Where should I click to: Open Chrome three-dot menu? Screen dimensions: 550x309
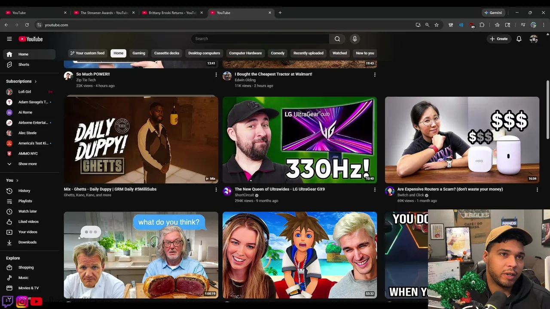tap(544, 25)
